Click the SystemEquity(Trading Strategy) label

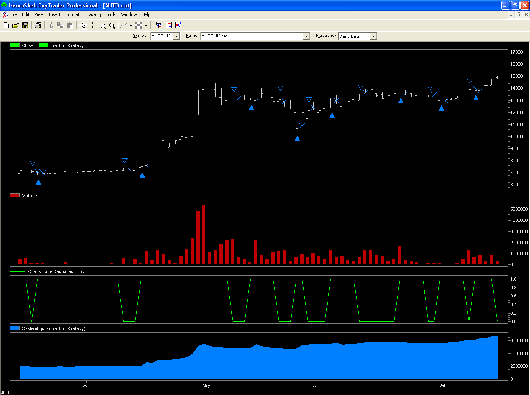pyautogui.click(x=54, y=328)
